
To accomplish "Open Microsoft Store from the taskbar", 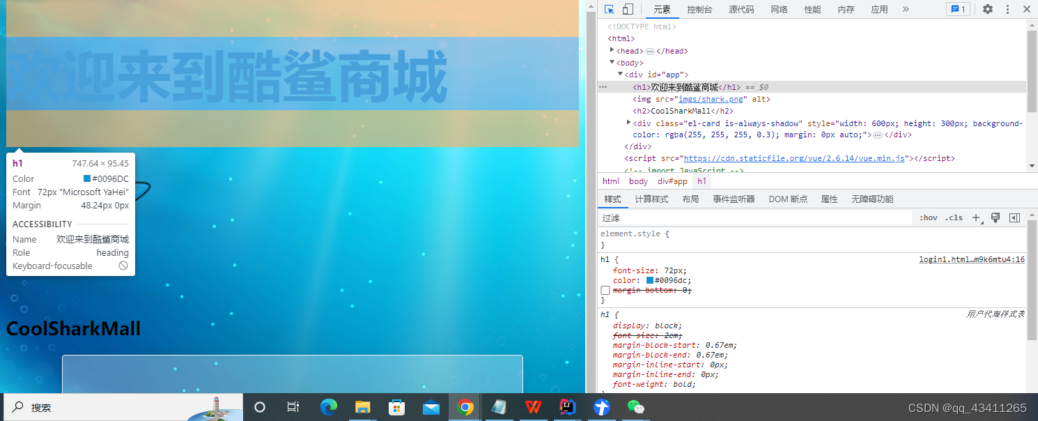I will pos(397,407).
